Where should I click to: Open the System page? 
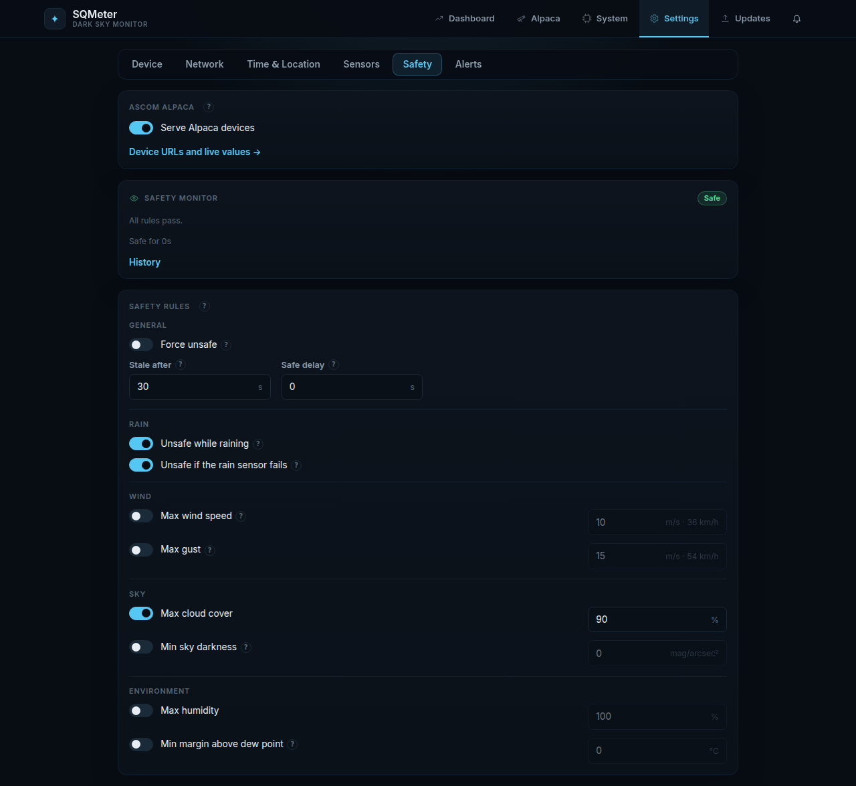(605, 19)
